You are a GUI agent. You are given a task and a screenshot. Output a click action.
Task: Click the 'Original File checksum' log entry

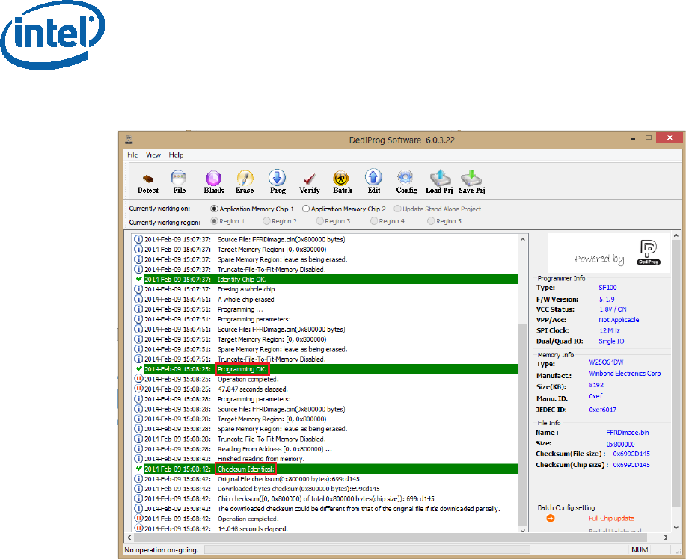coord(288,478)
